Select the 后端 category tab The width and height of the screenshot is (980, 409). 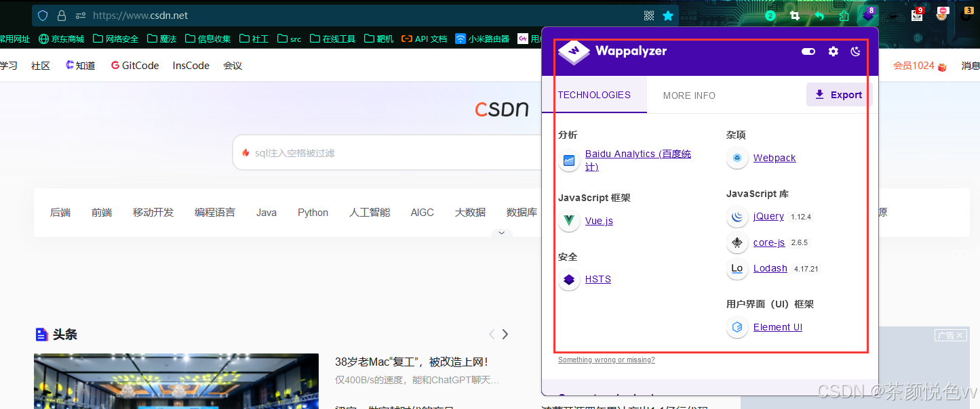pos(60,212)
